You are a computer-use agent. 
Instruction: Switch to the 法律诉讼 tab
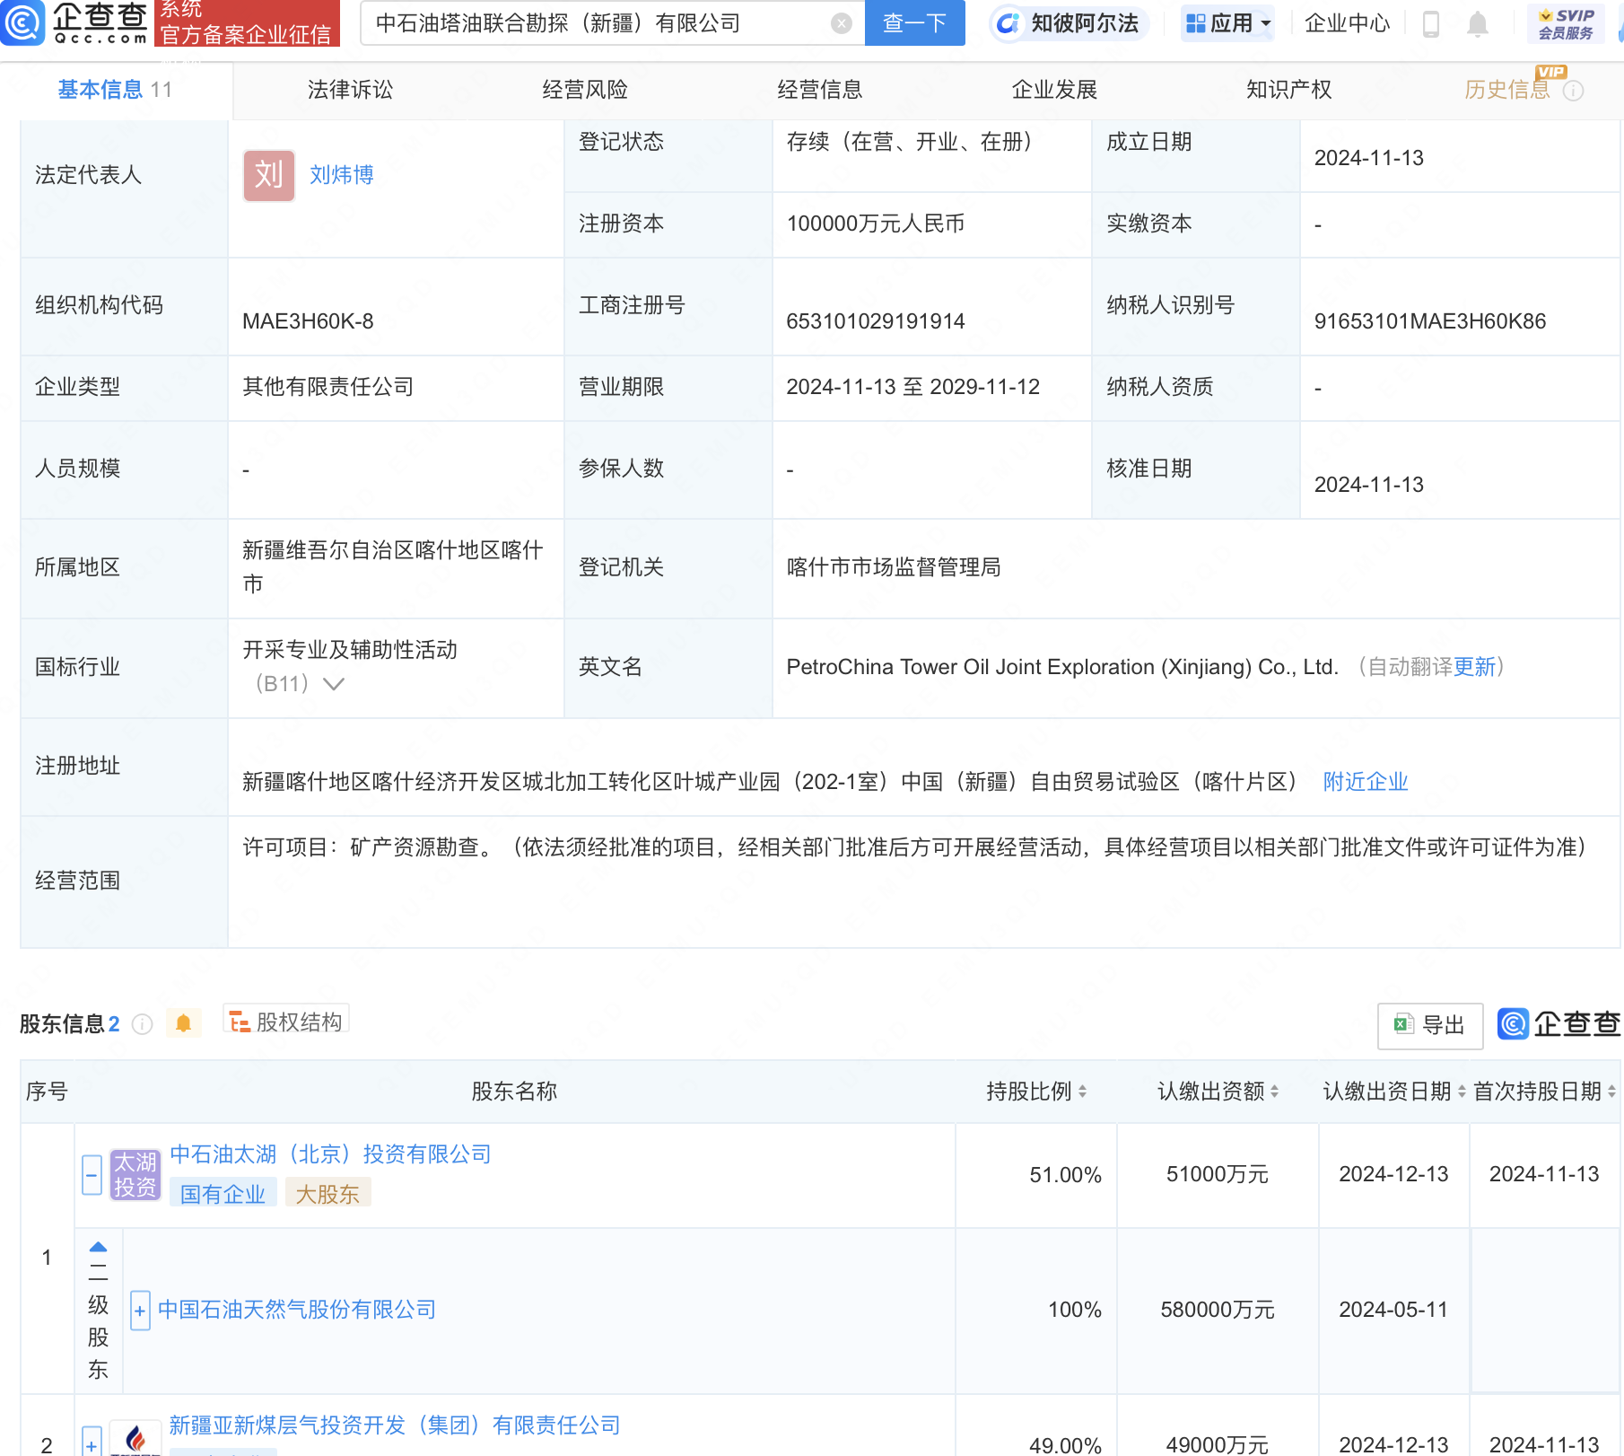coord(350,90)
